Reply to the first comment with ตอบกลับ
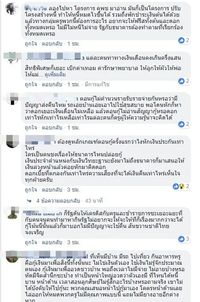Image resolution: width=200 pixels, height=302 pixels. tap(52, 44)
